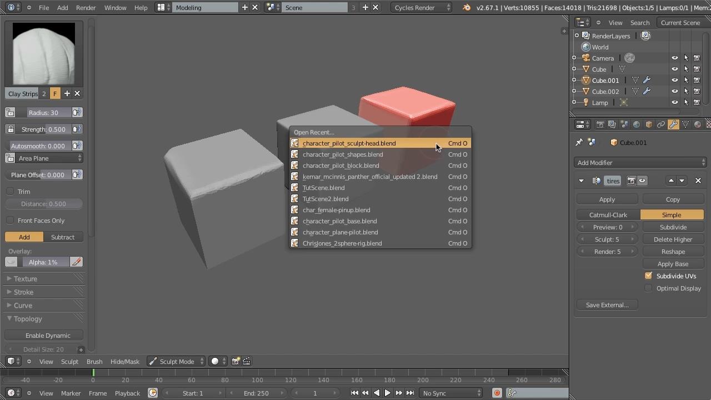Click Enable Dynamic topology button
This screenshot has height=400, width=711.
(44, 336)
